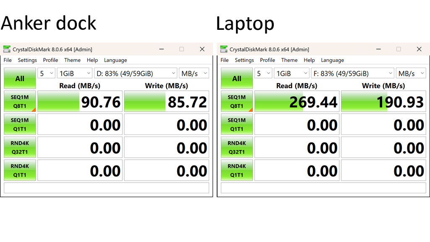430x242 pixels.
Task: Expand 1GiB test size dropdown in Anker window
Action: tap(75, 73)
